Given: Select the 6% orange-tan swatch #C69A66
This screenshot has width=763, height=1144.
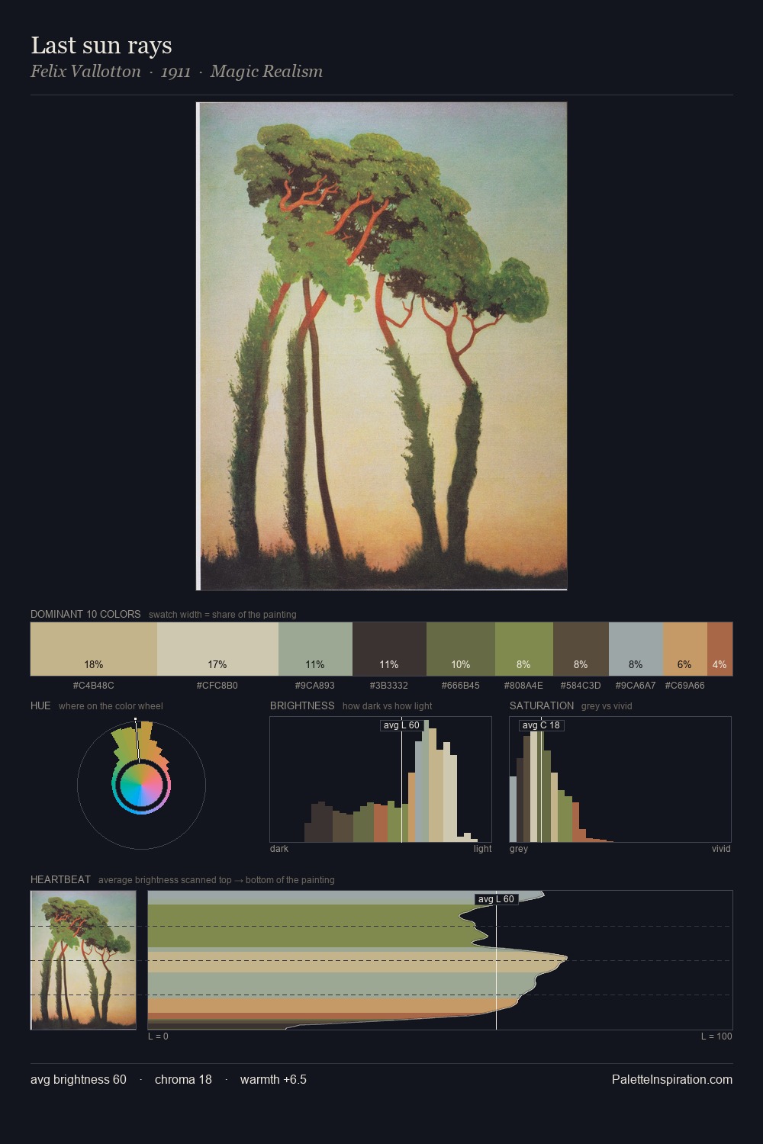Looking at the screenshot, I should pos(685,649).
